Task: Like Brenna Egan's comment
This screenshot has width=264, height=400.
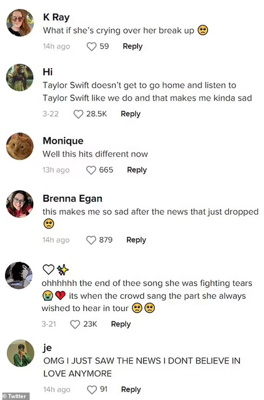Action: [91, 240]
